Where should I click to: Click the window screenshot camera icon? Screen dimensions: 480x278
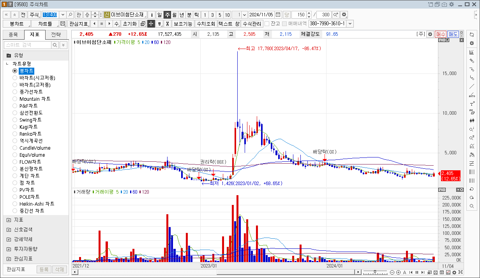(x=444, y=4)
